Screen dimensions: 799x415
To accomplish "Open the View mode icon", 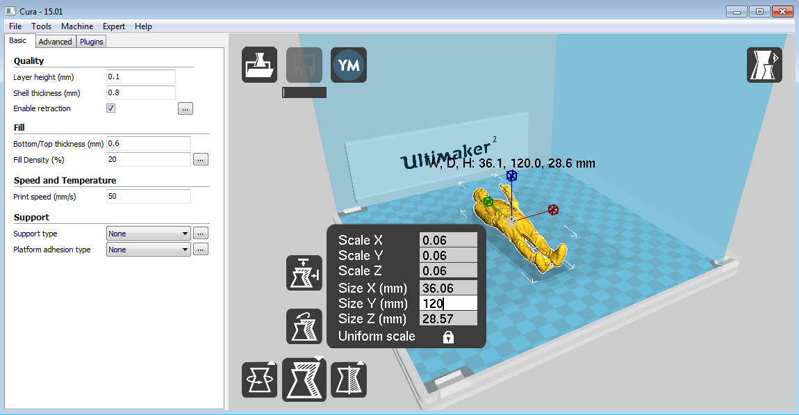I will tap(764, 65).
